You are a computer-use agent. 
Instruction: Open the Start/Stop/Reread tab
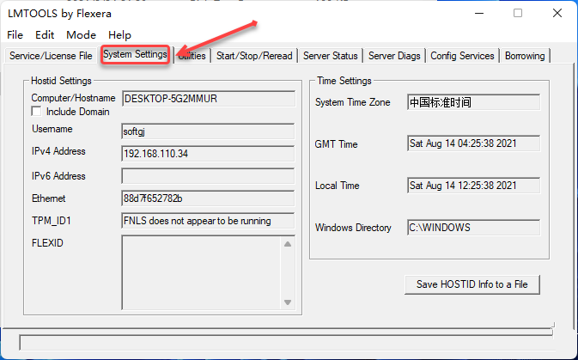pos(254,56)
